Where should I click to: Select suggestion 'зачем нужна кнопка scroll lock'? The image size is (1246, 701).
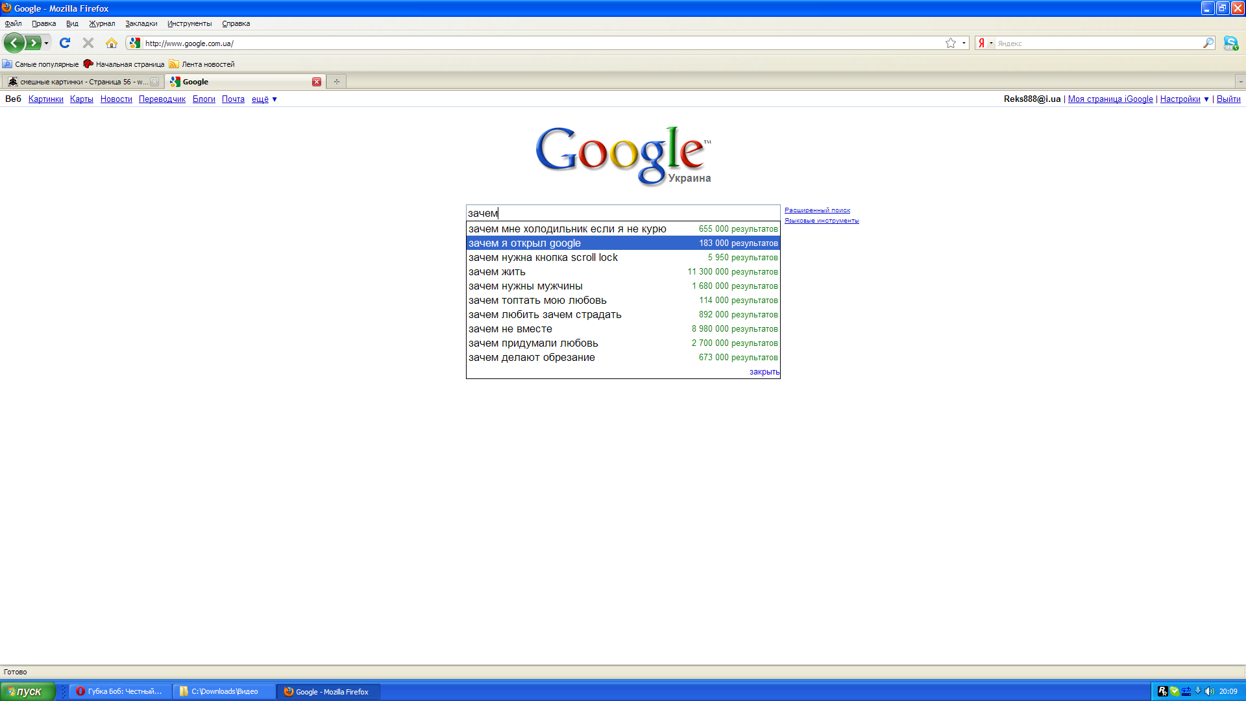pos(543,258)
